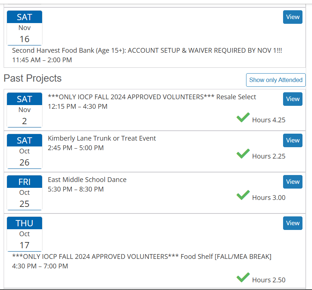Click the SAT Nov 16 date badge
This screenshot has width=312, height=290.
tap(25, 28)
